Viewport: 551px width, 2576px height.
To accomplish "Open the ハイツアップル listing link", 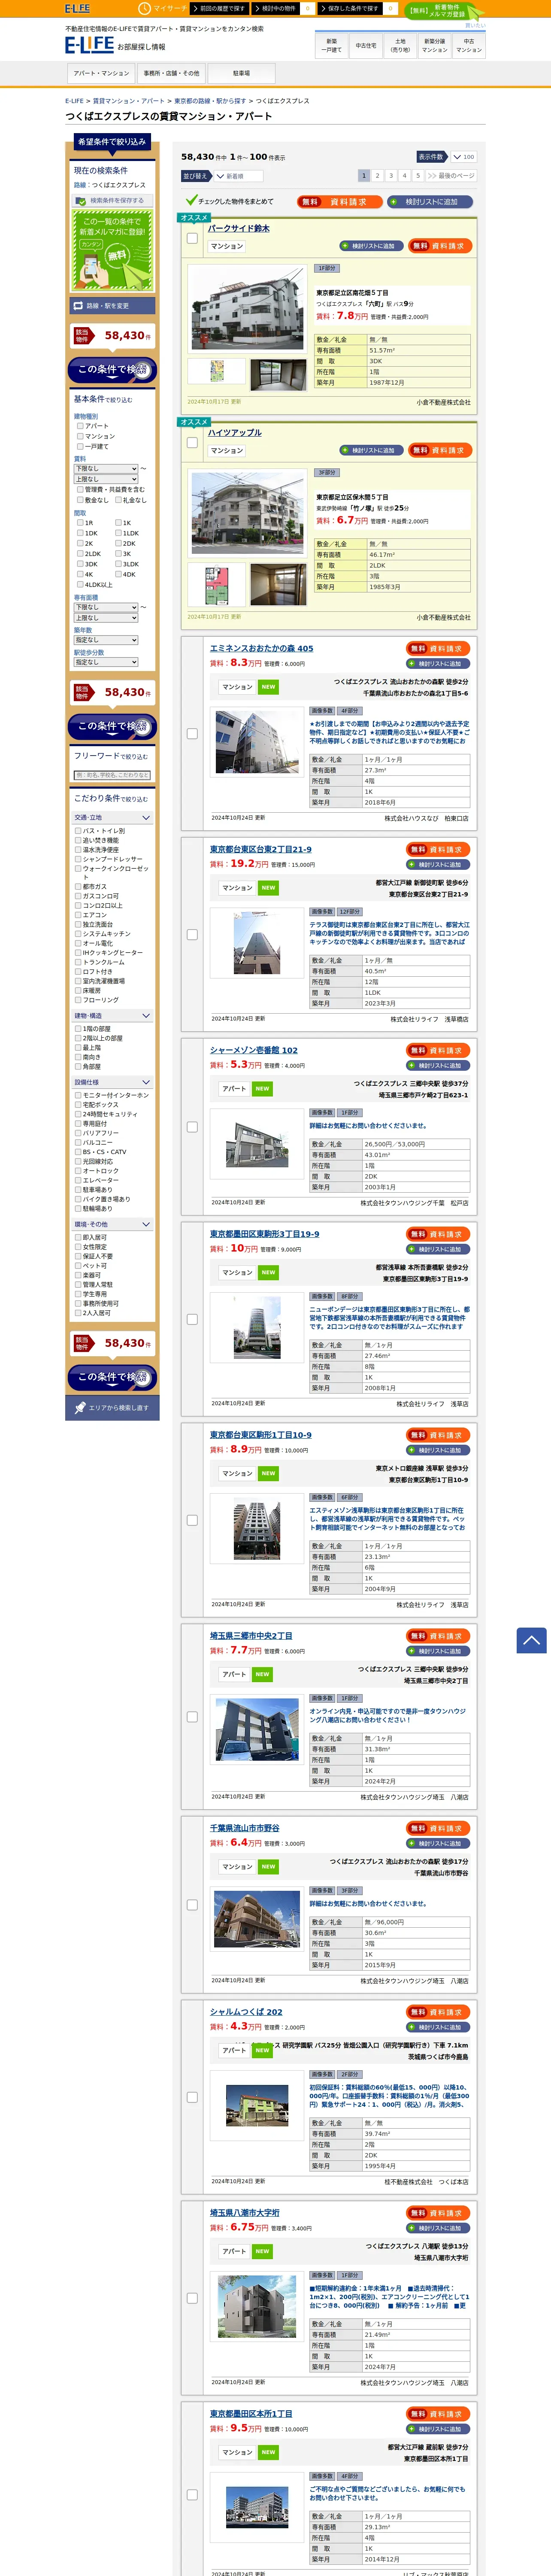I will click(x=235, y=433).
